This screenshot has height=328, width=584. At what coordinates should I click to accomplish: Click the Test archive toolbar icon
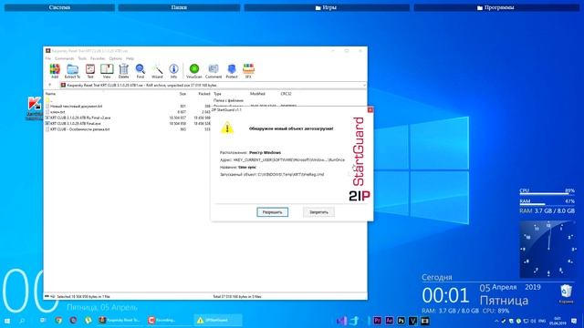pos(90,71)
